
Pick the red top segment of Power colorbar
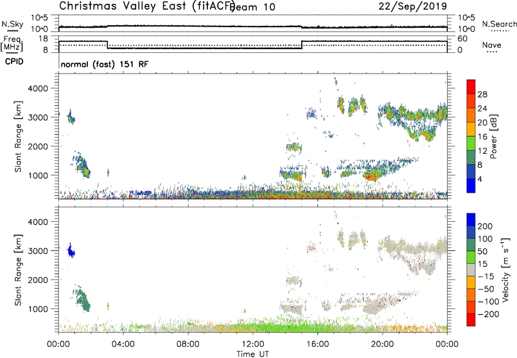click(471, 87)
